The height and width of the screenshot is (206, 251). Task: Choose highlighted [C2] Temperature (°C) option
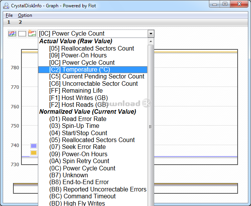[x=93, y=70]
